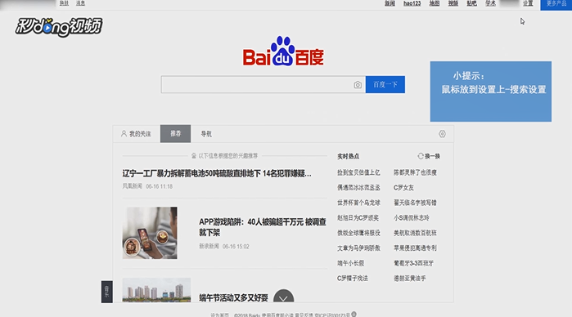572x317 pixels.
Task: Open hot topic 偶遇范冰冰范丞丞
Action: coord(358,187)
